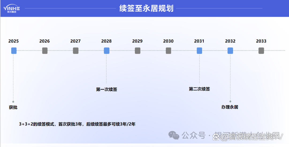Select the blue 2025 timeline marker
This screenshot has width=289, height=147.
[14, 51]
